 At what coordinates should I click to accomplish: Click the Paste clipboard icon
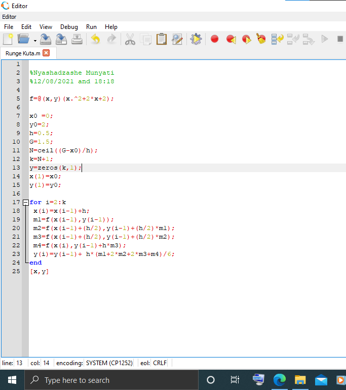pyautogui.click(x=162, y=39)
